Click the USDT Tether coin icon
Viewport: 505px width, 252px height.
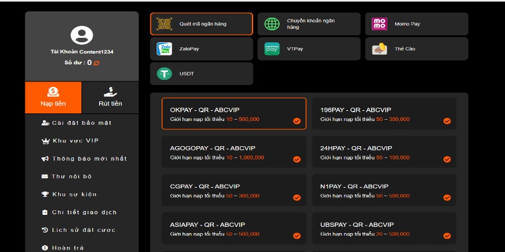pos(164,74)
